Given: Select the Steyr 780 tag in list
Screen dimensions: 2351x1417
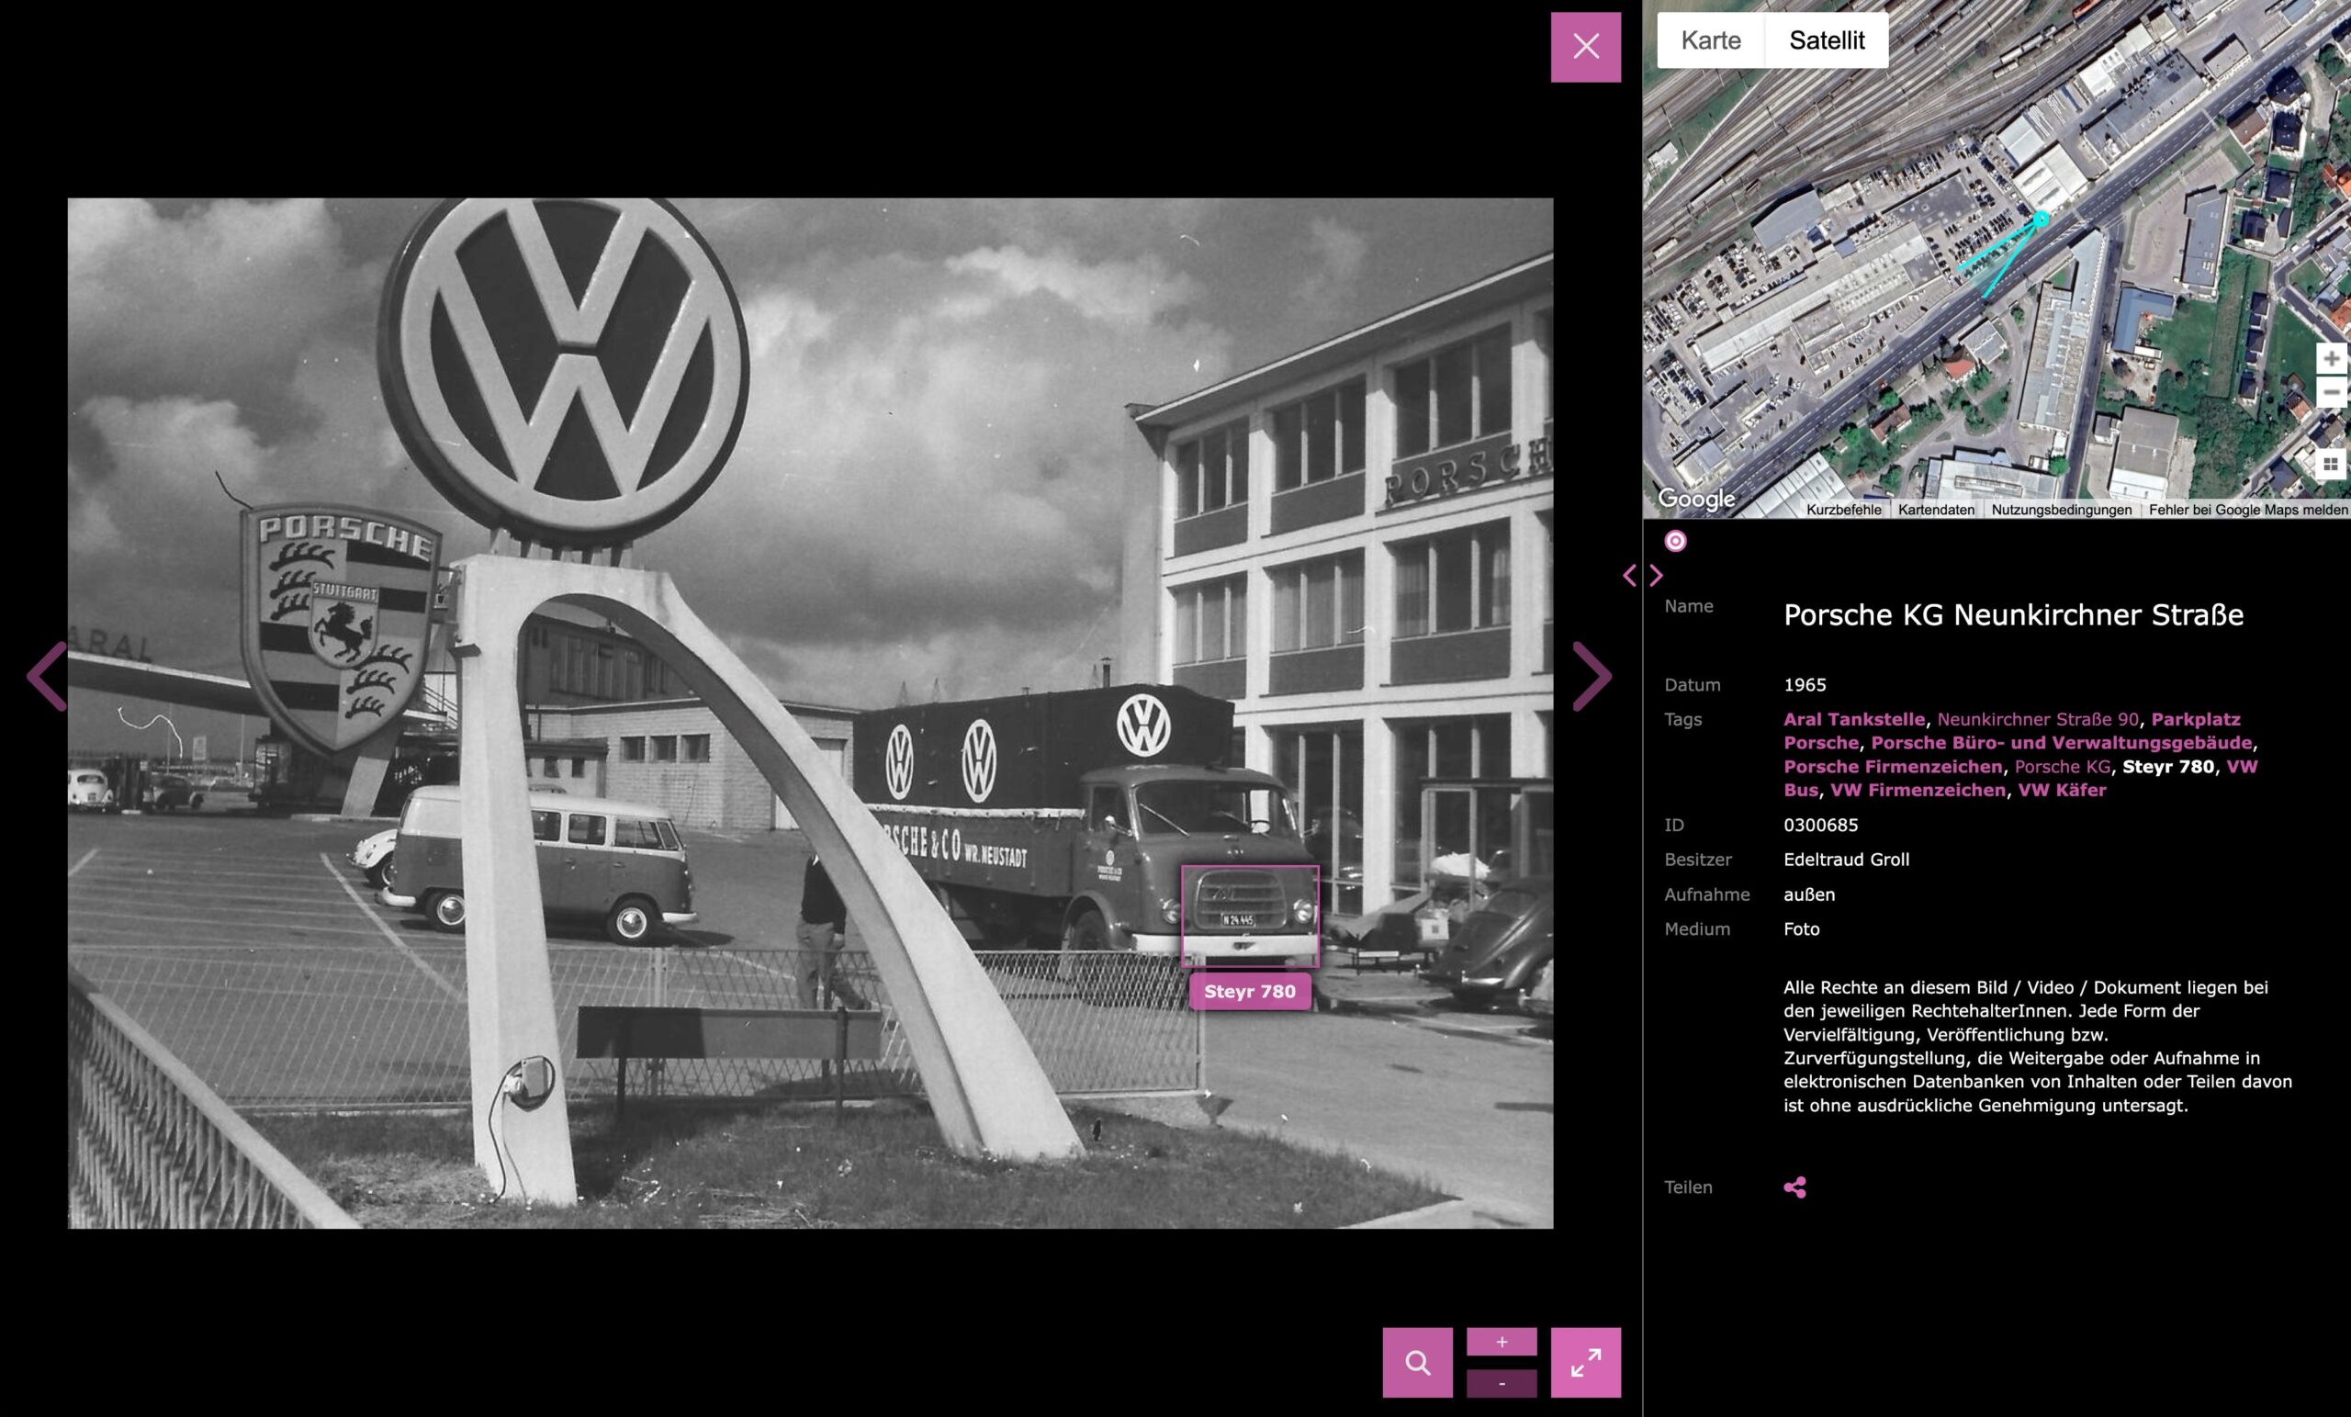Looking at the screenshot, I should (2168, 766).
